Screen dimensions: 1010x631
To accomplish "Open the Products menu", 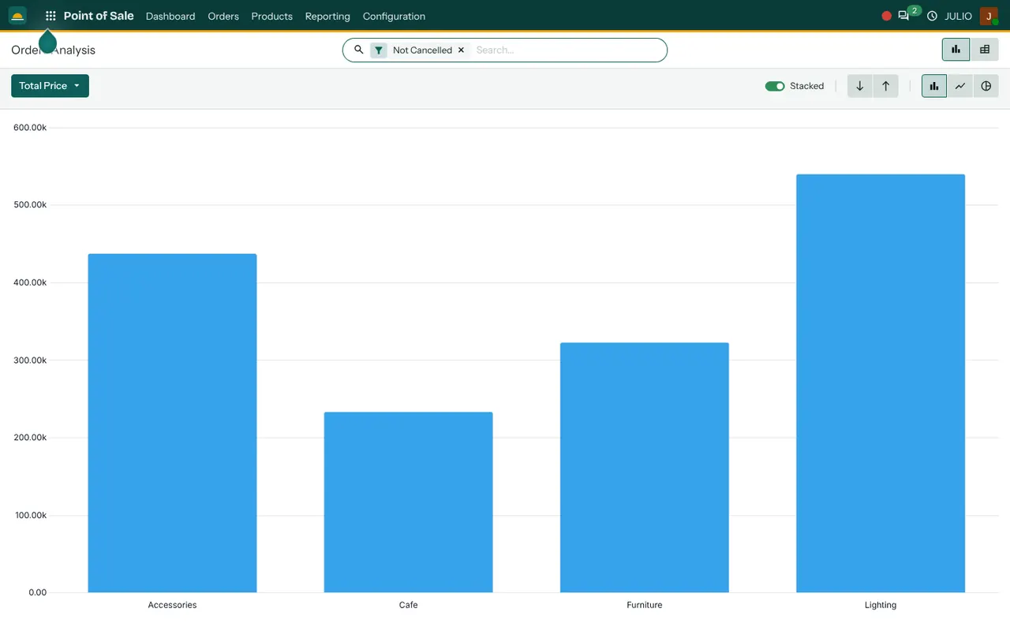I will tap(272, 16).
